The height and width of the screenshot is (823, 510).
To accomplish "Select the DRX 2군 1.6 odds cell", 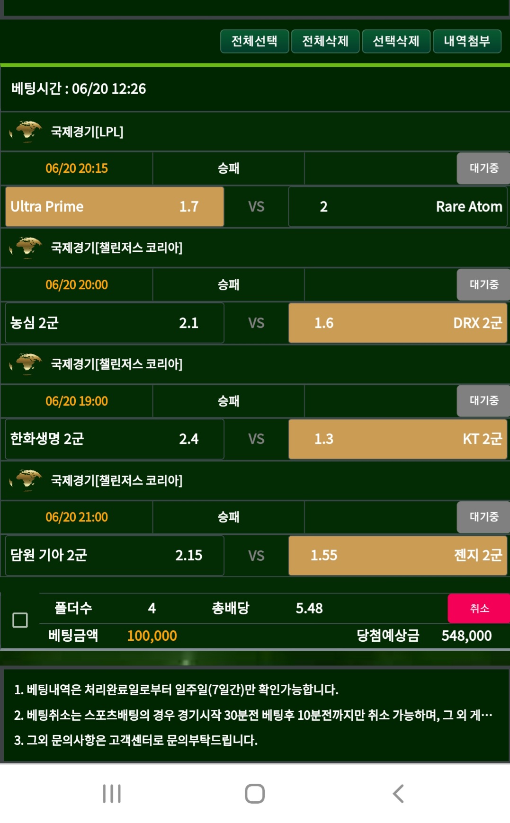I will [x=398, y=323].
